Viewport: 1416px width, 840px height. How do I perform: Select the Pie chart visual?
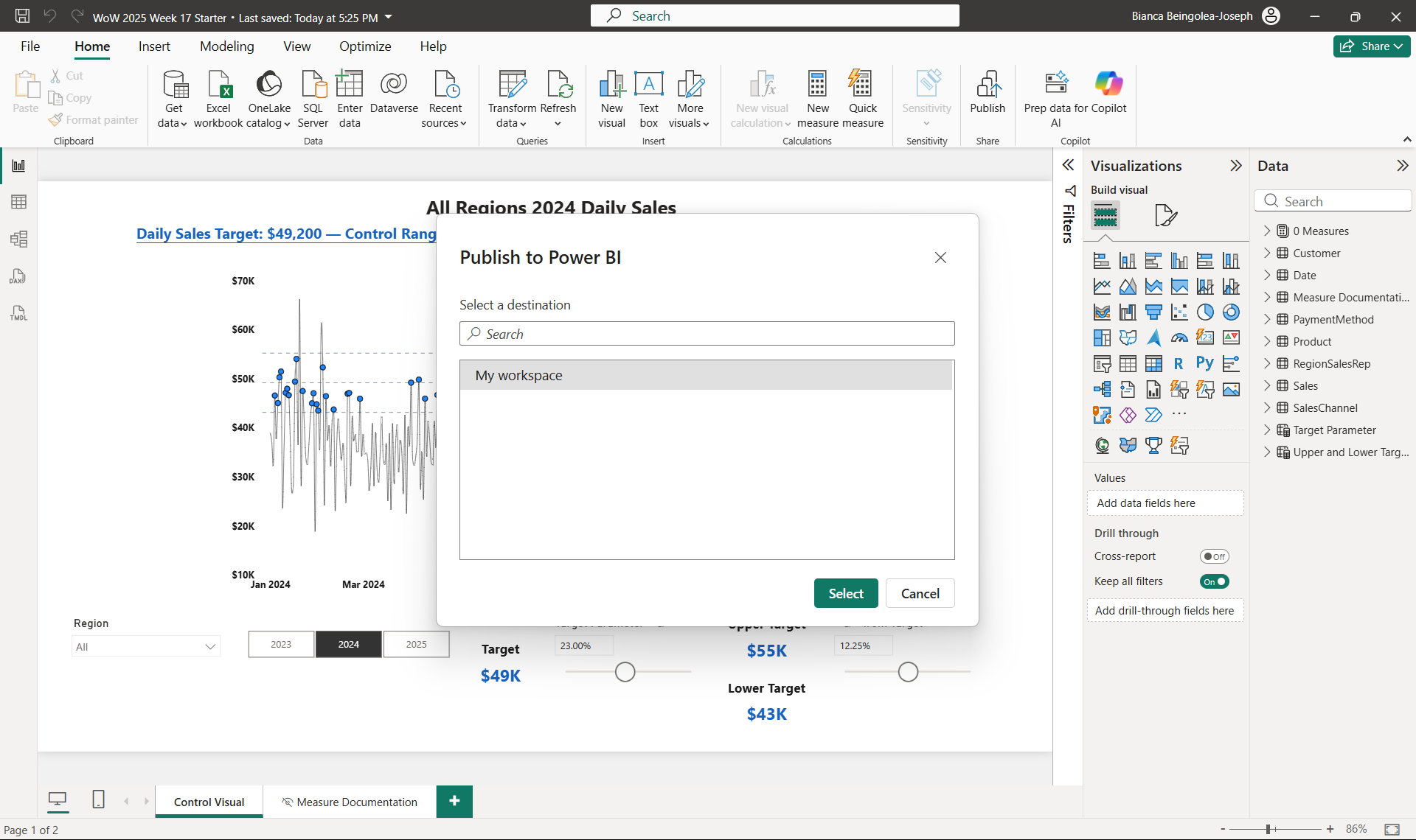click(1205, 312)
